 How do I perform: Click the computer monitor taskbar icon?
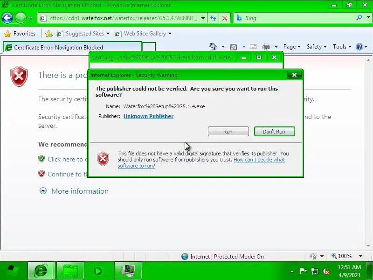coord(128,271)
